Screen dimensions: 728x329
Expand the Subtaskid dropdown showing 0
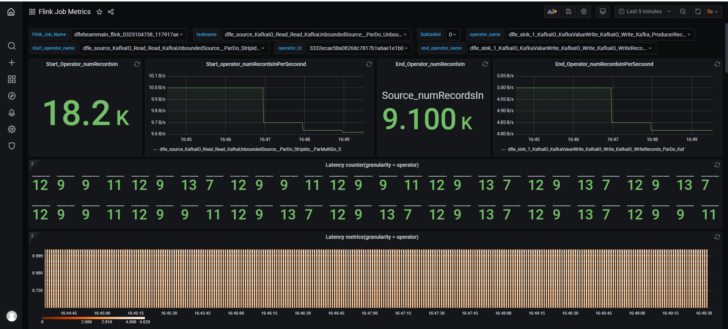coord(453,34)
